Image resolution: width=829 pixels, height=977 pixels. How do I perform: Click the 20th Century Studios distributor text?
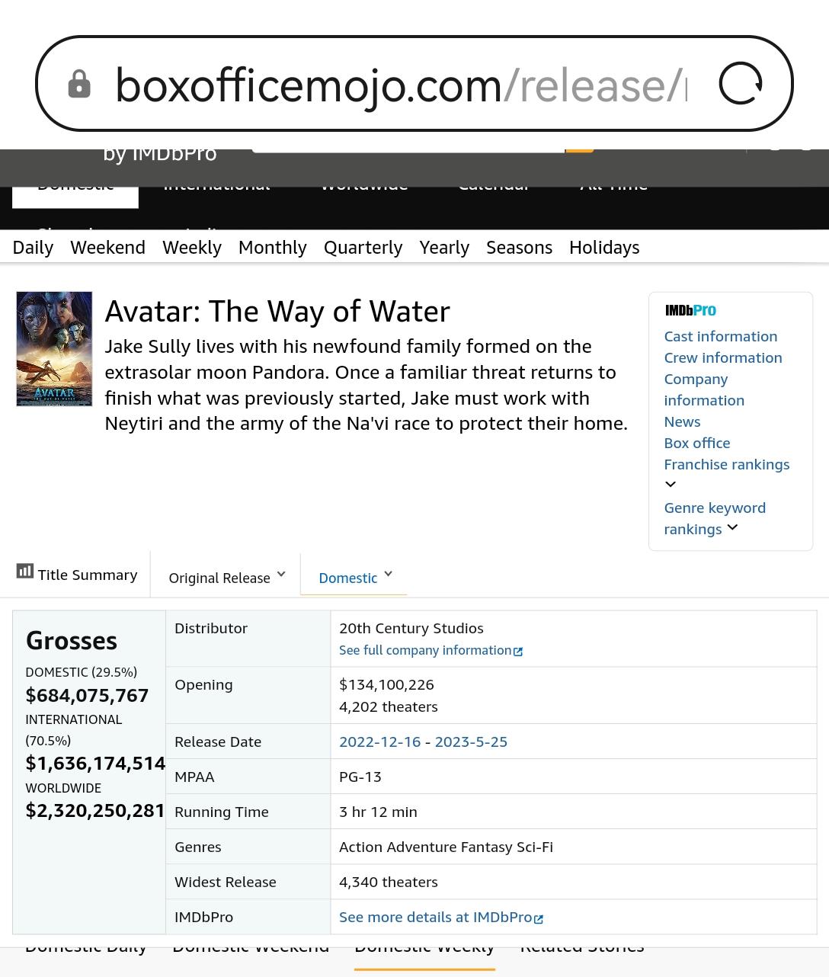pyautogui.click(x=411, y=628)
